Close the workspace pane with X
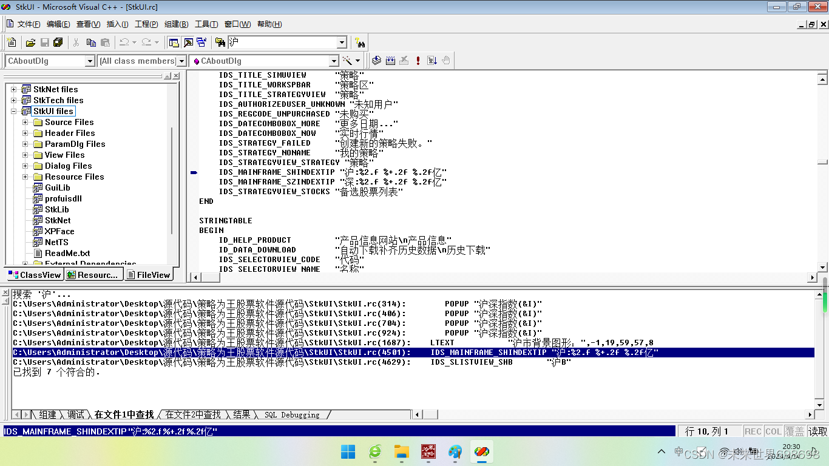 [x=176, y=76]
